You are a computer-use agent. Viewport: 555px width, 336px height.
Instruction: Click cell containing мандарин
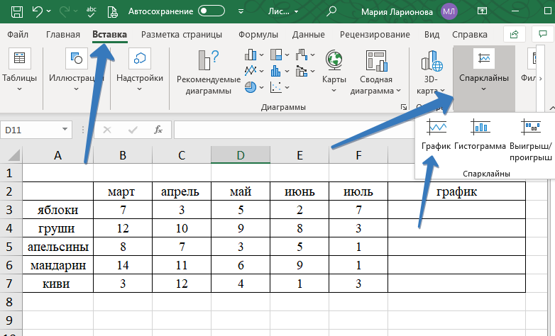pyautogui.click(x=57, y=265)
